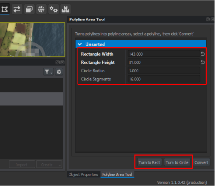Screen dimensions: 216x186
Task: Click the Circle Segments label
Action: pyautogui.click(x=96, y=79)
